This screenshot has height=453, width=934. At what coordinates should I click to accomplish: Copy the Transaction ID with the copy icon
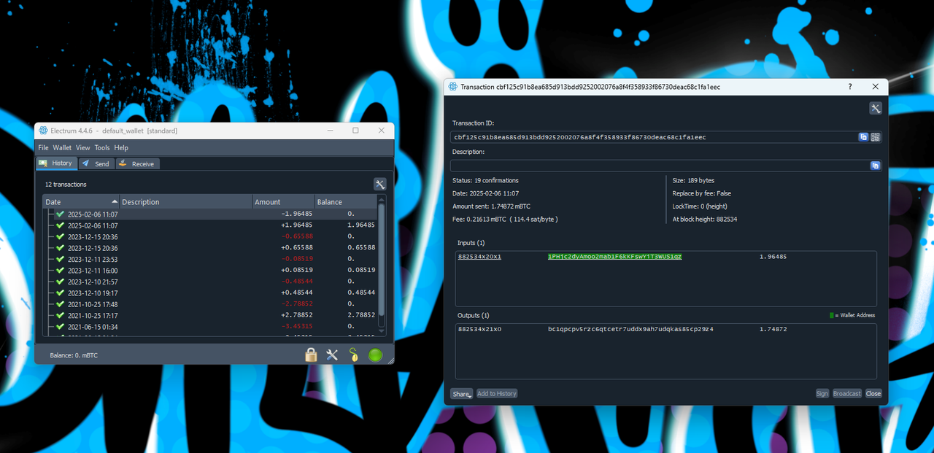click(863, 137)
